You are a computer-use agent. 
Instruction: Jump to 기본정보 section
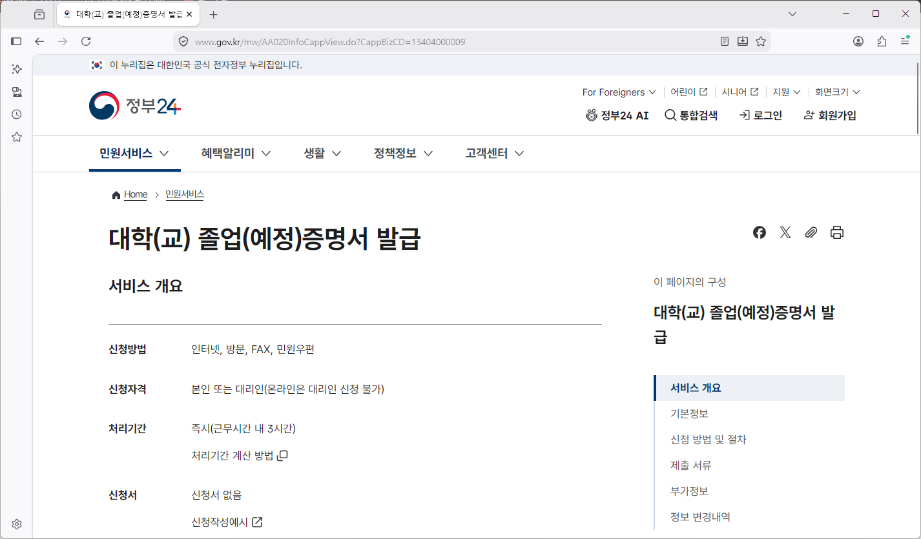689,414
